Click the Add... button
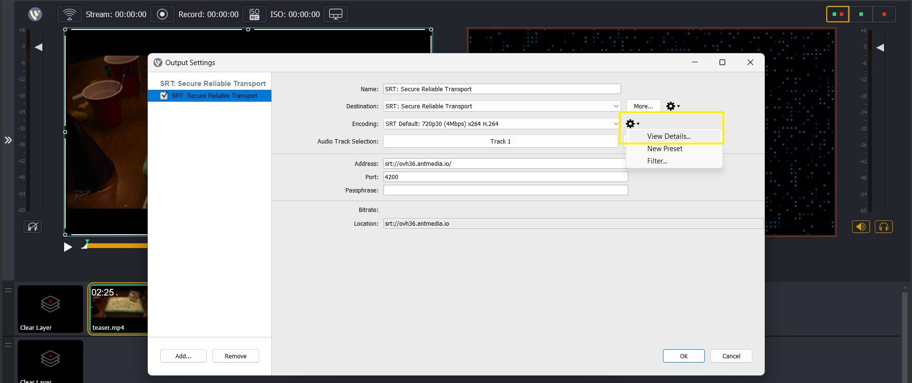The height and width of the screenshot is (383, 912). 183,356
